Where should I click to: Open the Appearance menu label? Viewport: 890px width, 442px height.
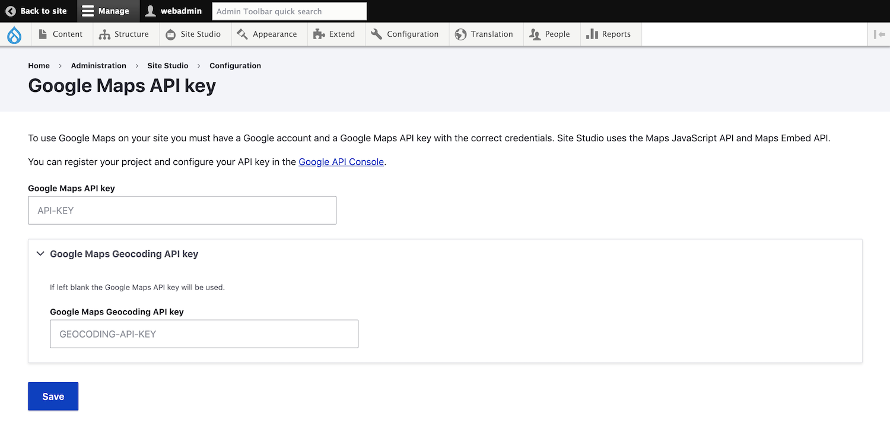[x=275, y=34]
